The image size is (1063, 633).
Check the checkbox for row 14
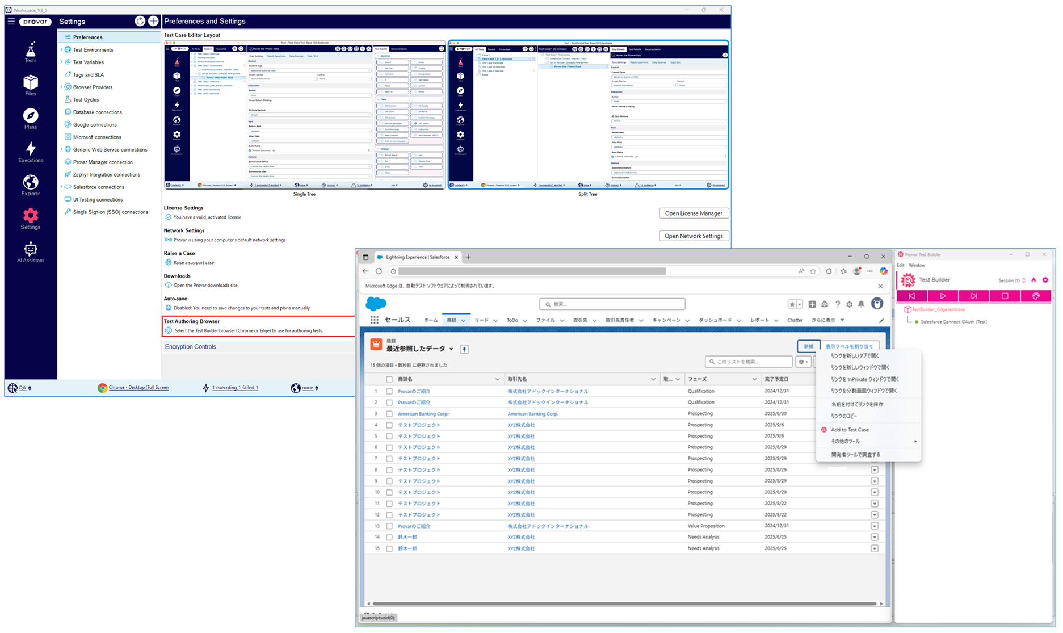click(x=389, y=537)
